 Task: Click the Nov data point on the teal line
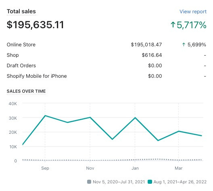[90, 117]
